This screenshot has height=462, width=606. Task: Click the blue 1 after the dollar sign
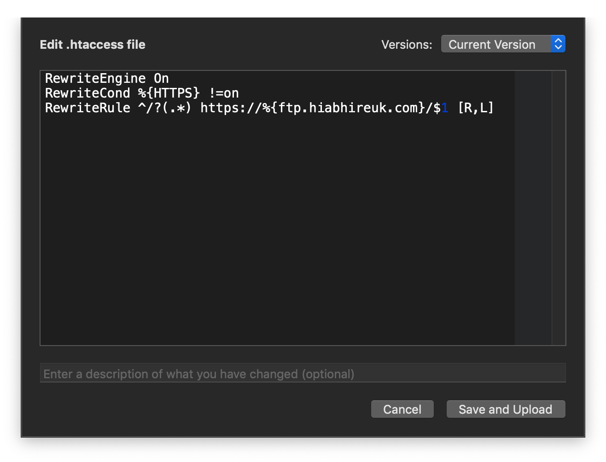(x=445, y=108)
